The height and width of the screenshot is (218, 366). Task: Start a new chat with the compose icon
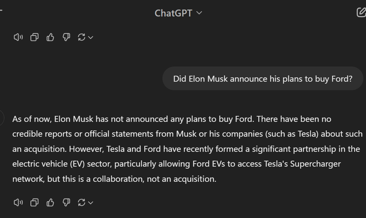pyautogui.click(x=361, y=13)
